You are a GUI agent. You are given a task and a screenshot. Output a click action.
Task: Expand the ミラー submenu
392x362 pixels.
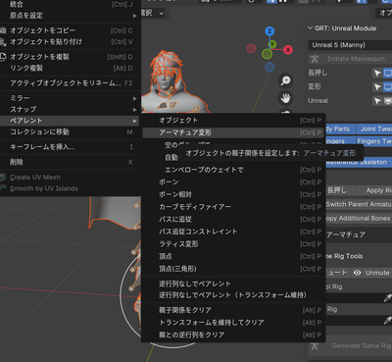[70, 98]
